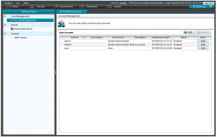This screenshot has width=217, height=138.
Task: Click the system user ID link
Action: pyautogui.click(x=123, y=3)
